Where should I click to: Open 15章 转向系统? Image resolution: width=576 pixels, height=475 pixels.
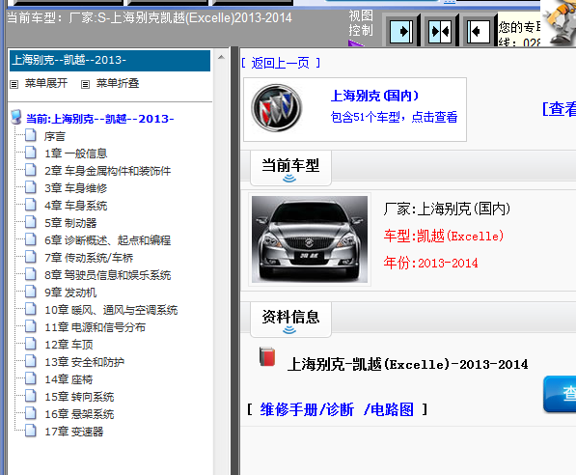(79, 397)
